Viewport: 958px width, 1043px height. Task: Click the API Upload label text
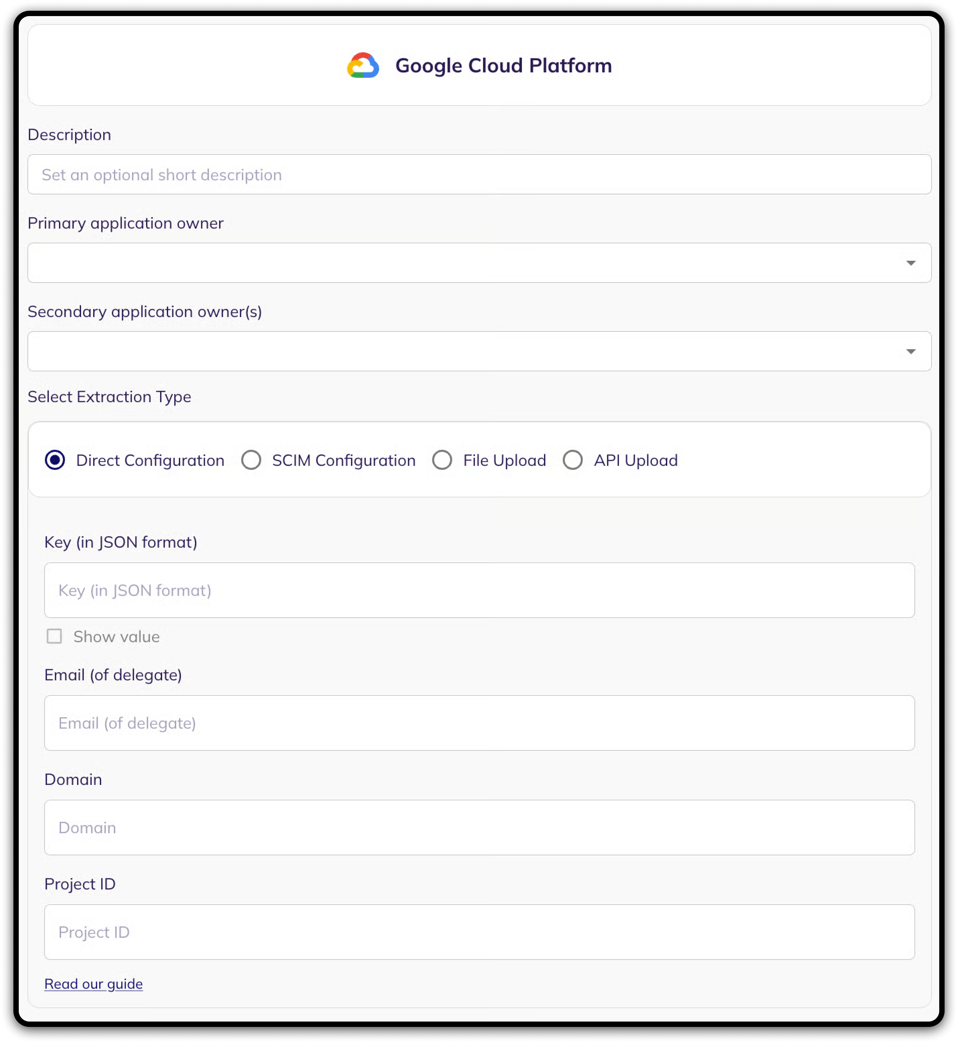pyautogui.click(x=635, y=461)
